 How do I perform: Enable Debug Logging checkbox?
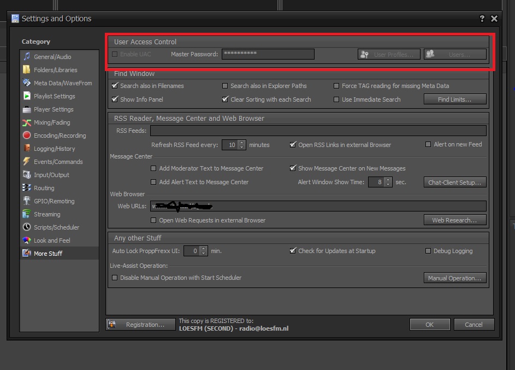coord(428,251)
